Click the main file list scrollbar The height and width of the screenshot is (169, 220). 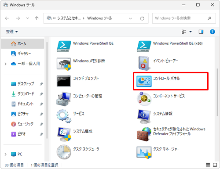point(217,92)
